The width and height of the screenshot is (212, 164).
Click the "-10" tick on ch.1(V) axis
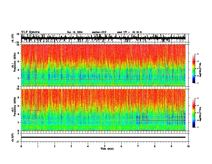pyautogui.click(x=17, y=42)
